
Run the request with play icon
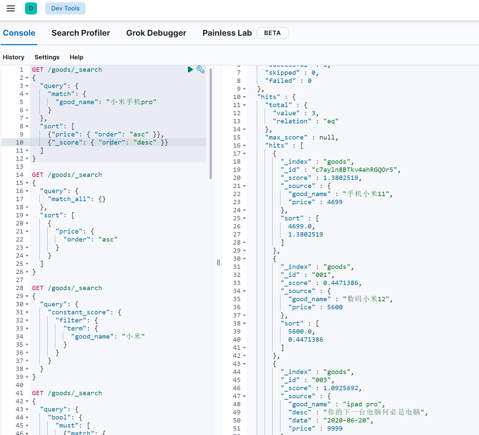[x=190, y=69]
